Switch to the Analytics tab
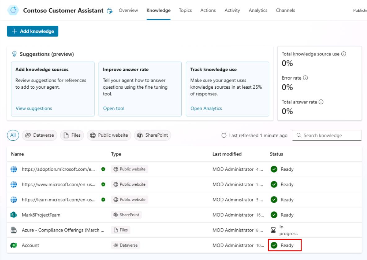 (258, 10)
